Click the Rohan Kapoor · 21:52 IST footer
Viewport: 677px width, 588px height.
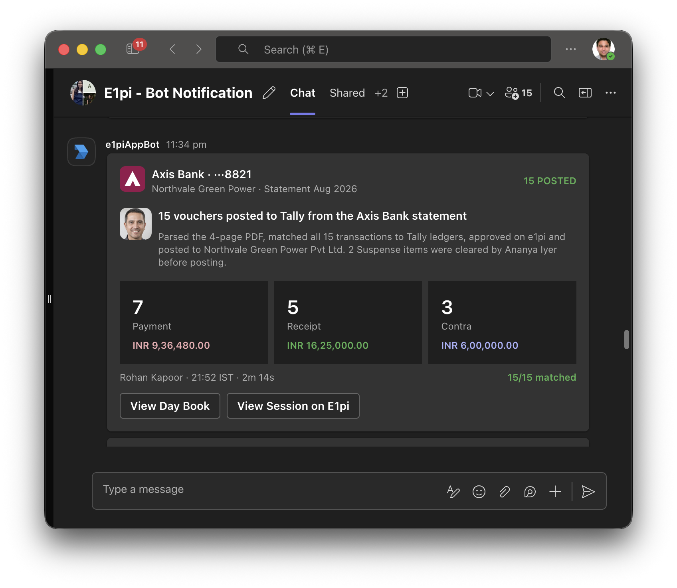tap(197, 377)
